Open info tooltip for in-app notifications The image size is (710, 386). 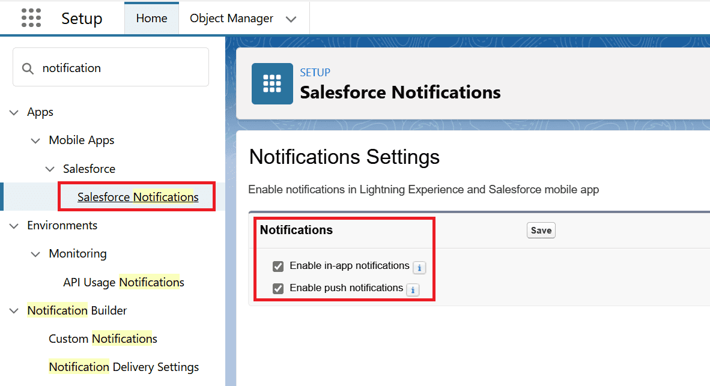[x=419, y=268]
